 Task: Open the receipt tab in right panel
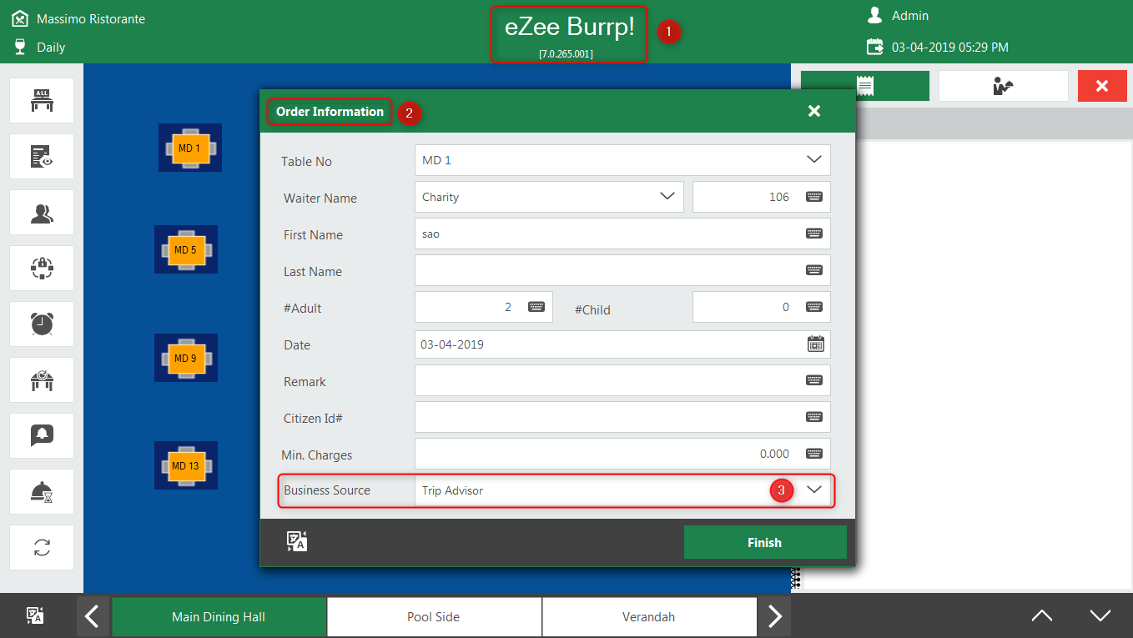865,86
